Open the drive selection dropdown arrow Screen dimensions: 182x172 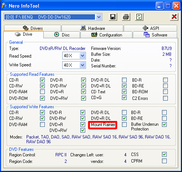(99, 17)
